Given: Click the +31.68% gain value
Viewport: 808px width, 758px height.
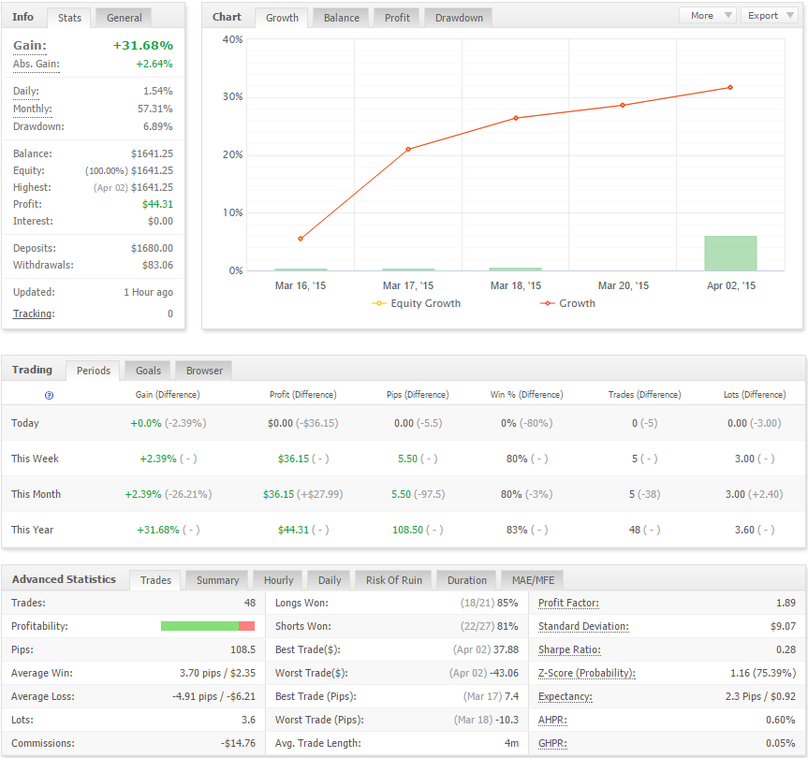Looking at the screenshot, I should pos(142,45).
